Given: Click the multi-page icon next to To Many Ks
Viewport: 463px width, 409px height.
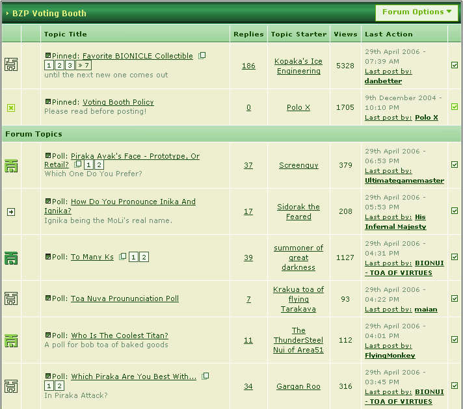Looking at the screenshot, I should [x=122, y=256].
